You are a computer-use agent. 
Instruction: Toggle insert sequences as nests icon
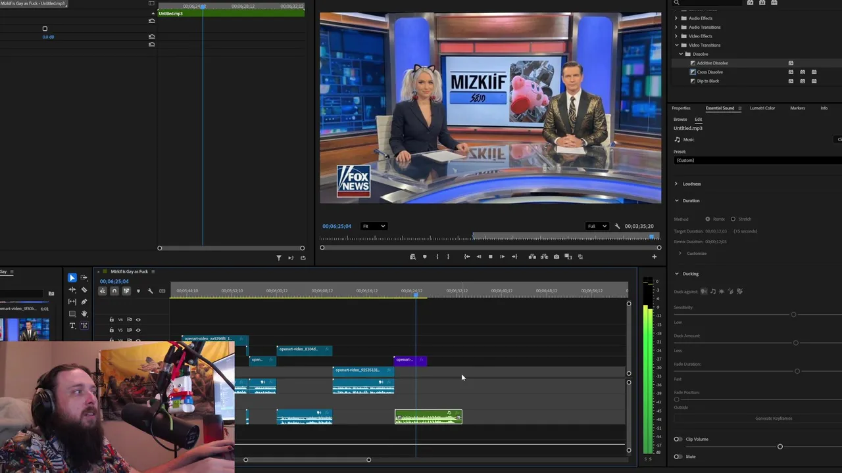click(x=103, y=291)
